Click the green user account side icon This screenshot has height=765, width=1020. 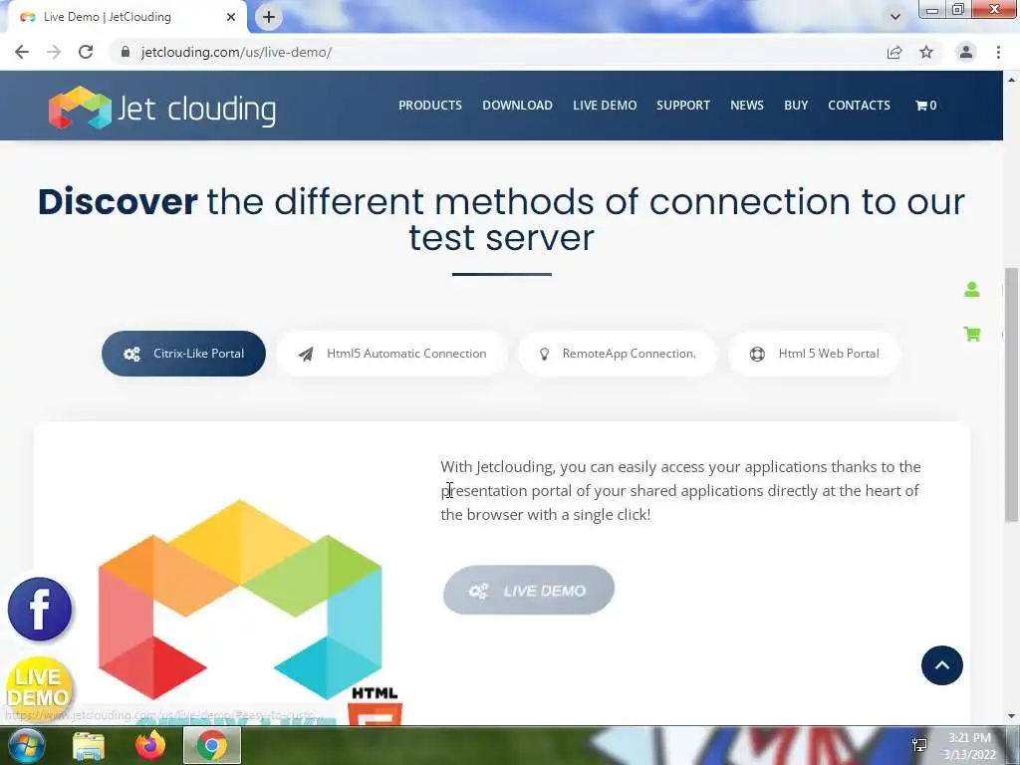click(x=972, y=290)
